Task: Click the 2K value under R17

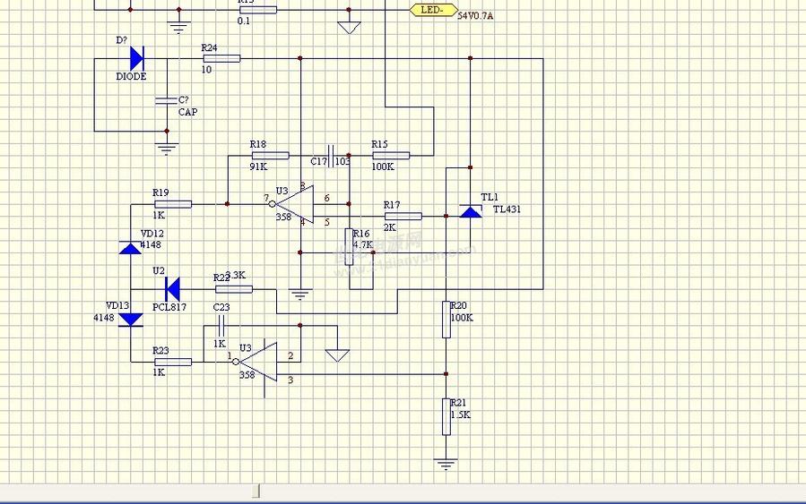Action: (x=390, y=226)
